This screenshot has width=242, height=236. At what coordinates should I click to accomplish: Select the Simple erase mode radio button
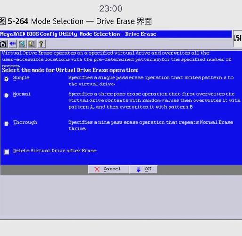tap(7, 79)
